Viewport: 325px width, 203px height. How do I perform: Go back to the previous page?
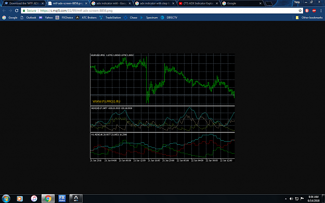4,10
